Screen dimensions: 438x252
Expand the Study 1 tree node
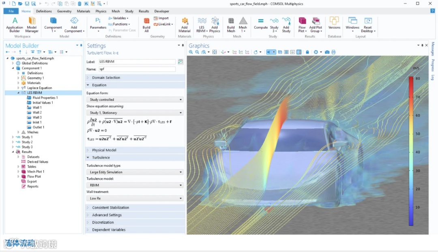[x=13, y=137]
